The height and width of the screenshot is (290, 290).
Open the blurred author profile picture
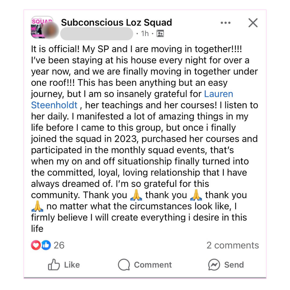(x=51, y=30)
